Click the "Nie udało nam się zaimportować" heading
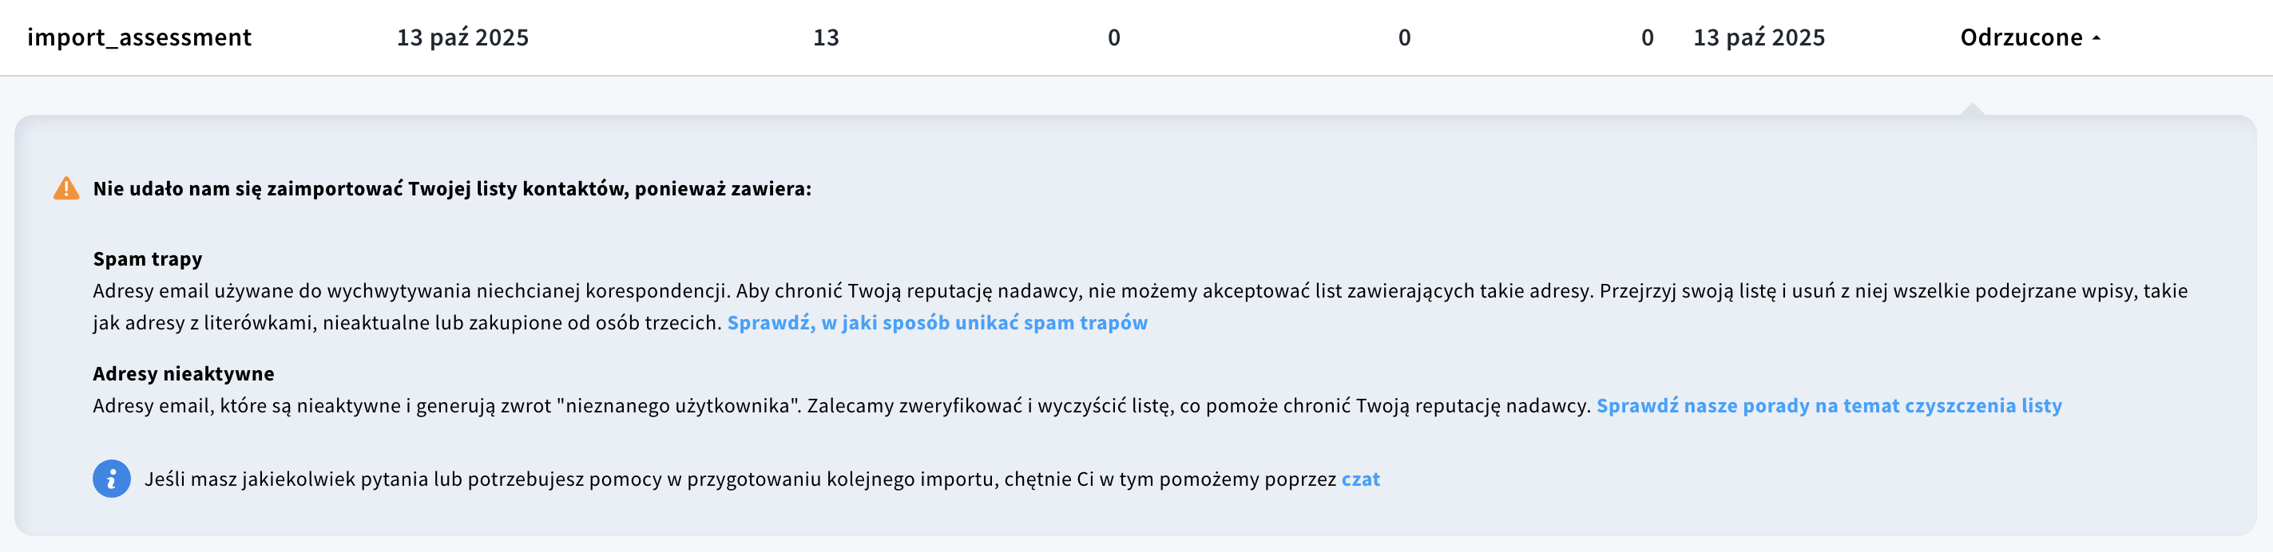The height and width of the screenshot is (552, 2273). point(452,189)
